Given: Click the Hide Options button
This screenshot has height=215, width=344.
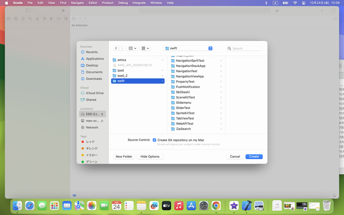Looking at the screenshot, I should (150, 157).
